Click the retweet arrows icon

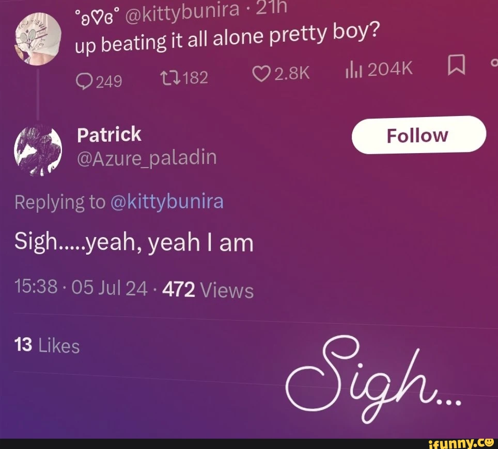pyautogui.click(x=170, y=78)
